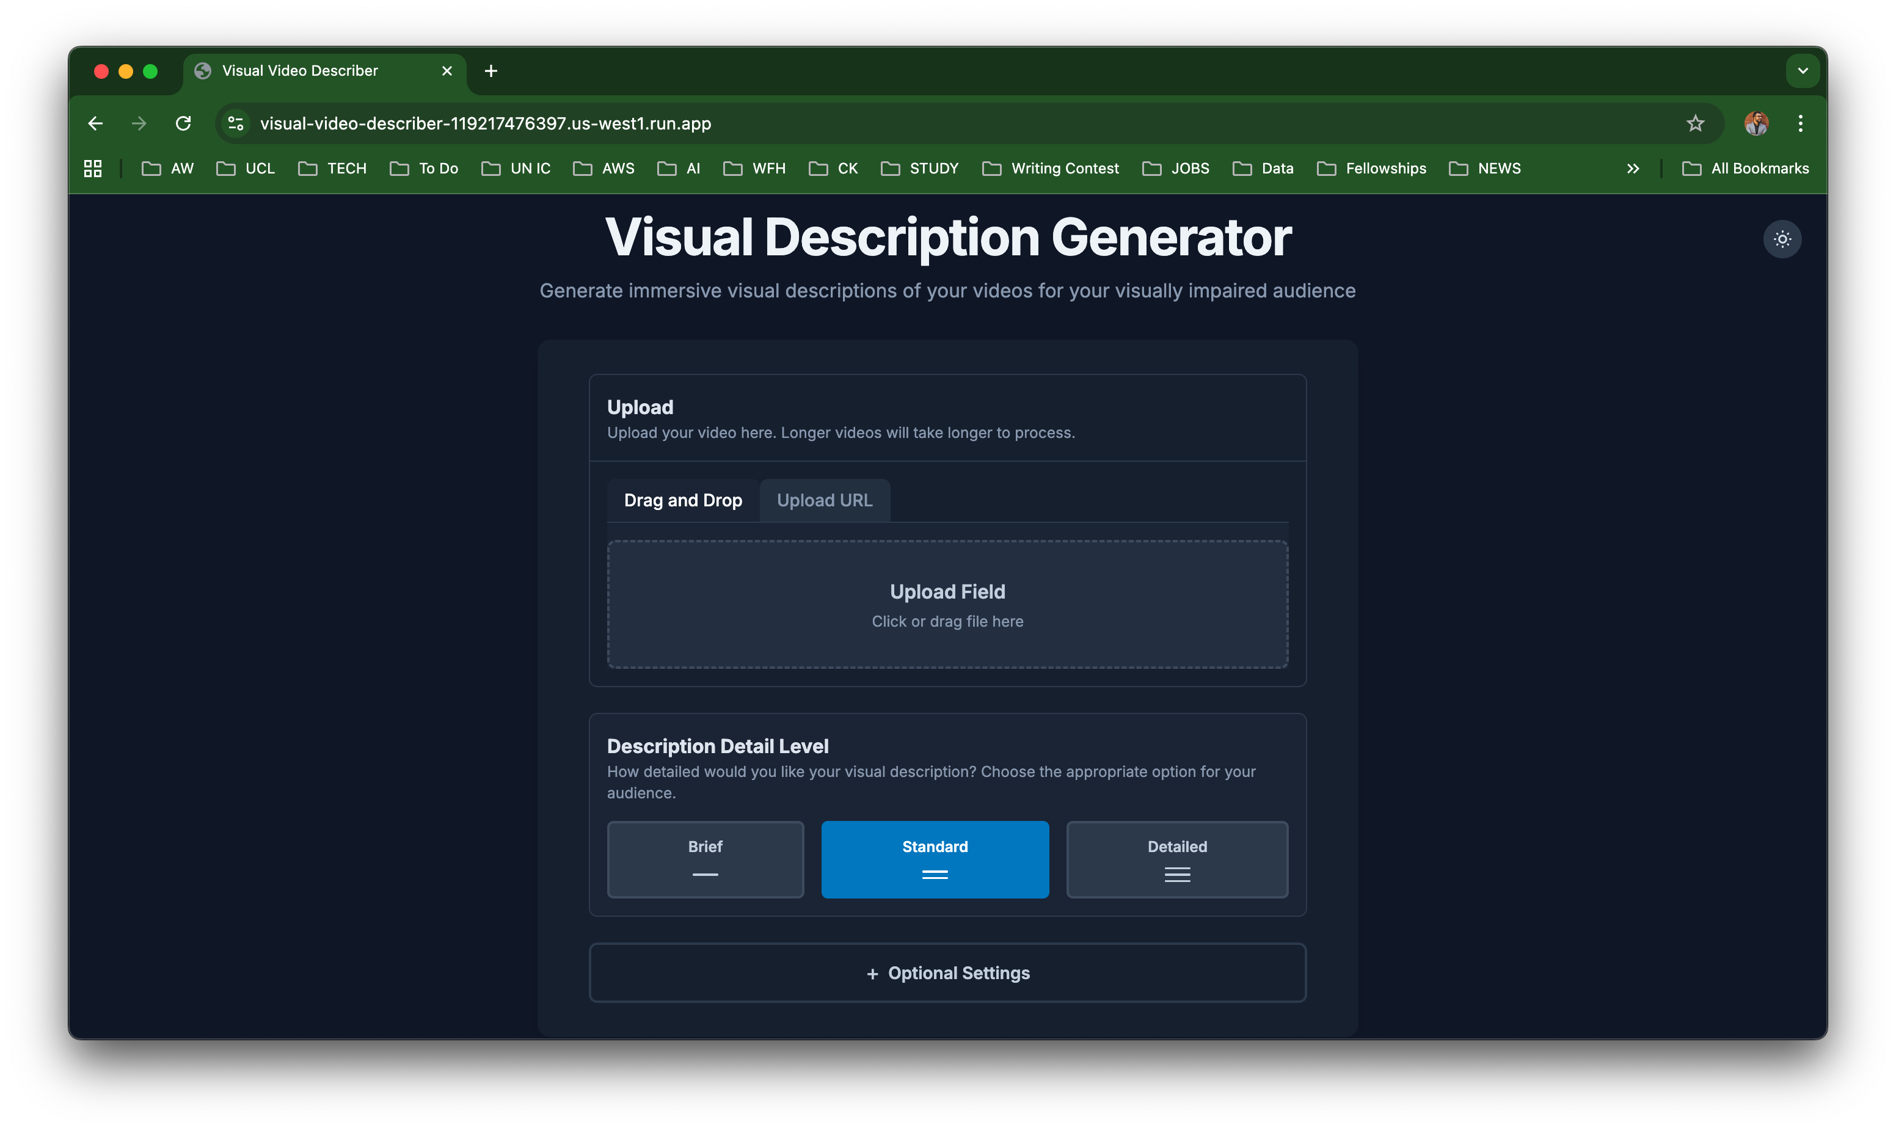Open a new tab with plus icon

[x=491, y=71]
